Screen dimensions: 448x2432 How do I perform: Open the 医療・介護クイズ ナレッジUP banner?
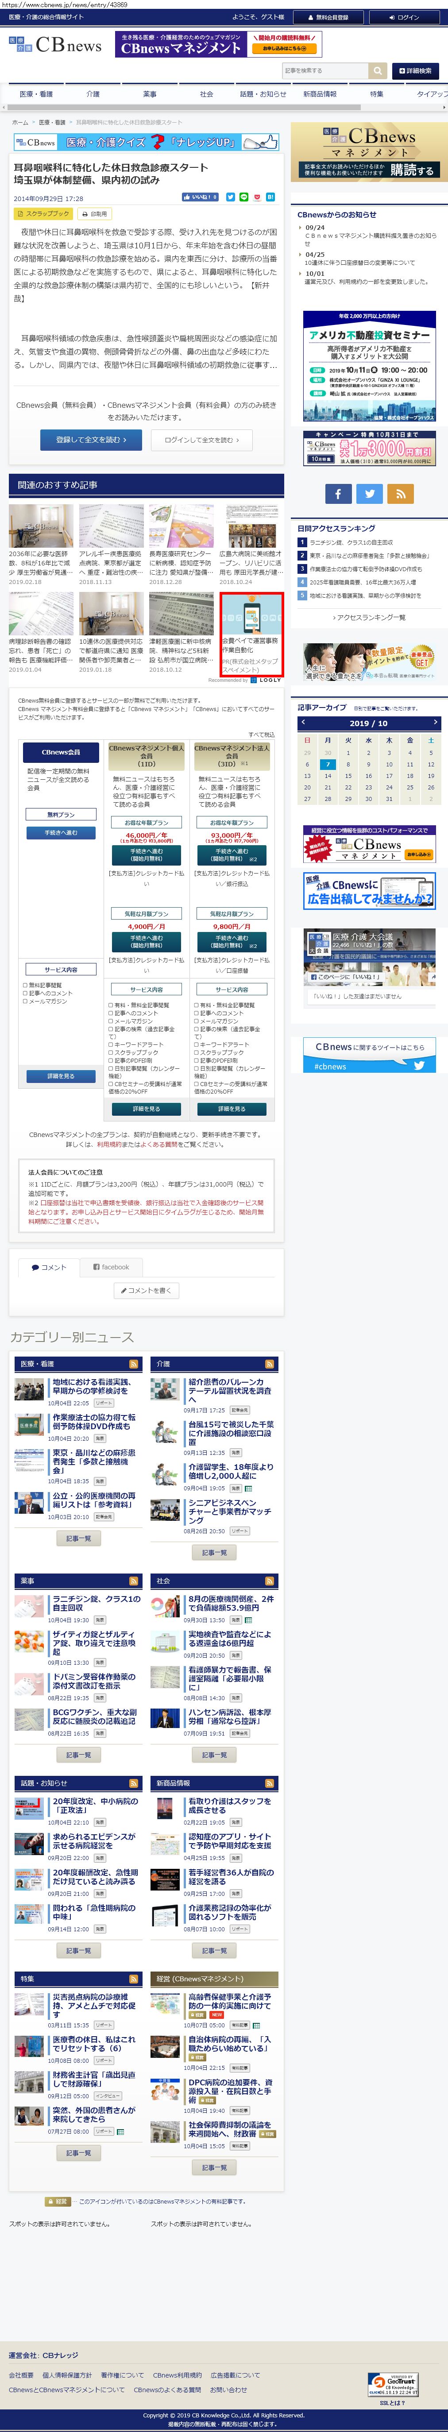click(146, 143)
